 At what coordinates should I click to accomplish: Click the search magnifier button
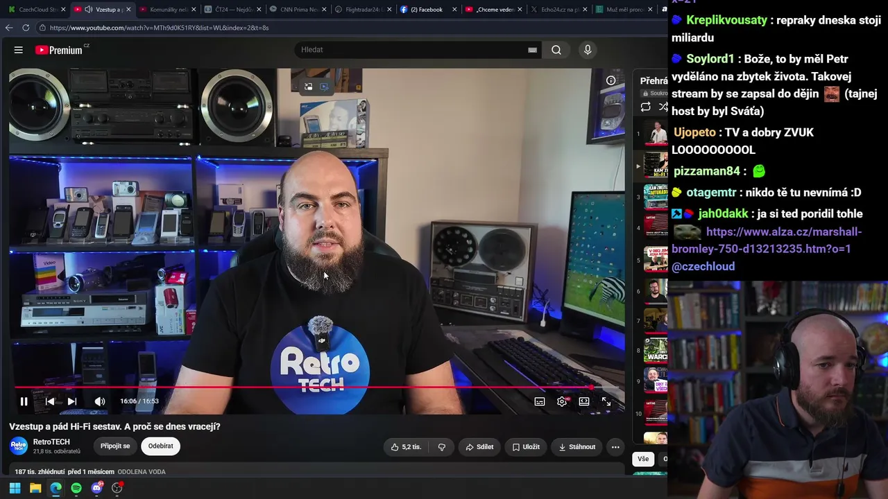pyautogui.click(x=556, y=50)
